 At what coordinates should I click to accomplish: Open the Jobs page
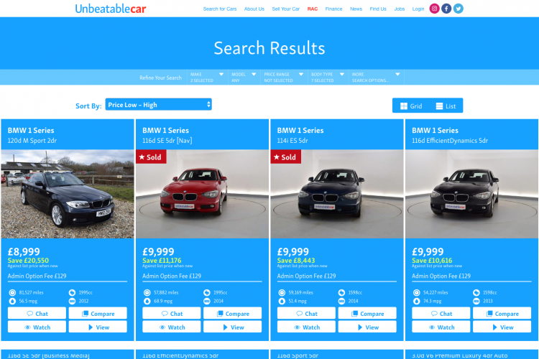coord(400,9)
